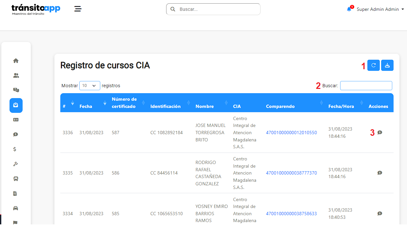Focus the top Buscar... search field

213,9
